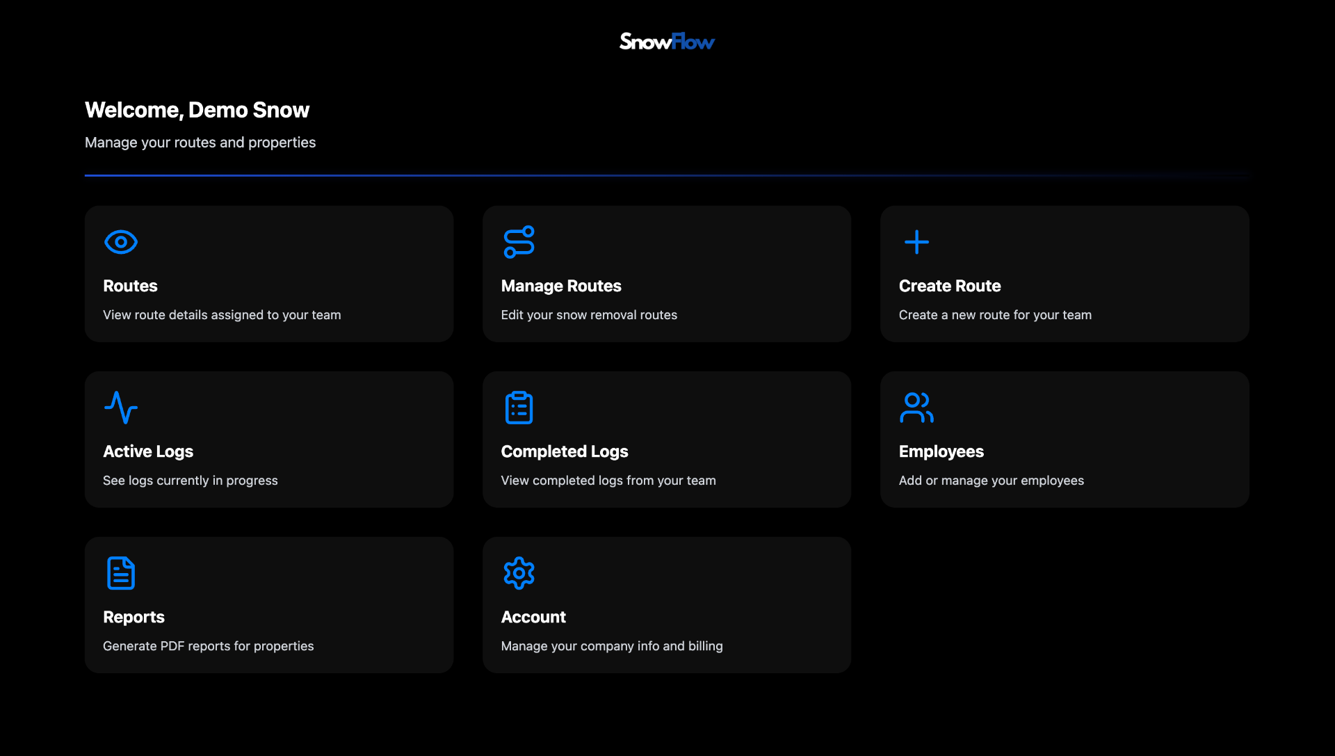Click the eye icon on Routes card
The width and height of the screenshot is (1335, 756).
pos(121,242)
